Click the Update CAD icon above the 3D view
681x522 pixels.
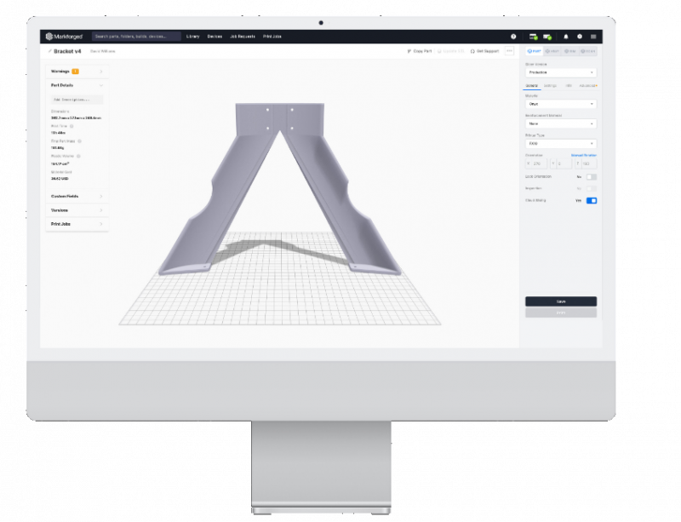click(x=439, y=51)
